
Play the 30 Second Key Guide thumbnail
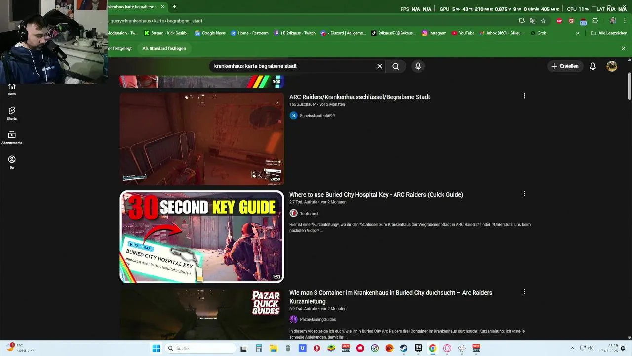click(202, 237)
